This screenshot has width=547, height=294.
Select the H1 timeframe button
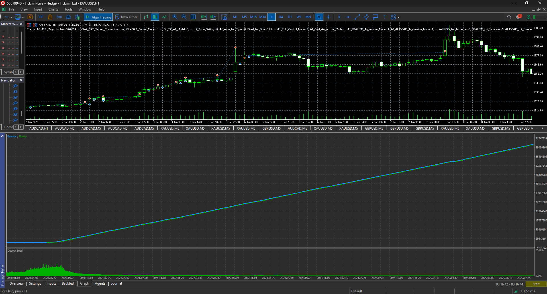pyautogui.click(x=272, y=17)
